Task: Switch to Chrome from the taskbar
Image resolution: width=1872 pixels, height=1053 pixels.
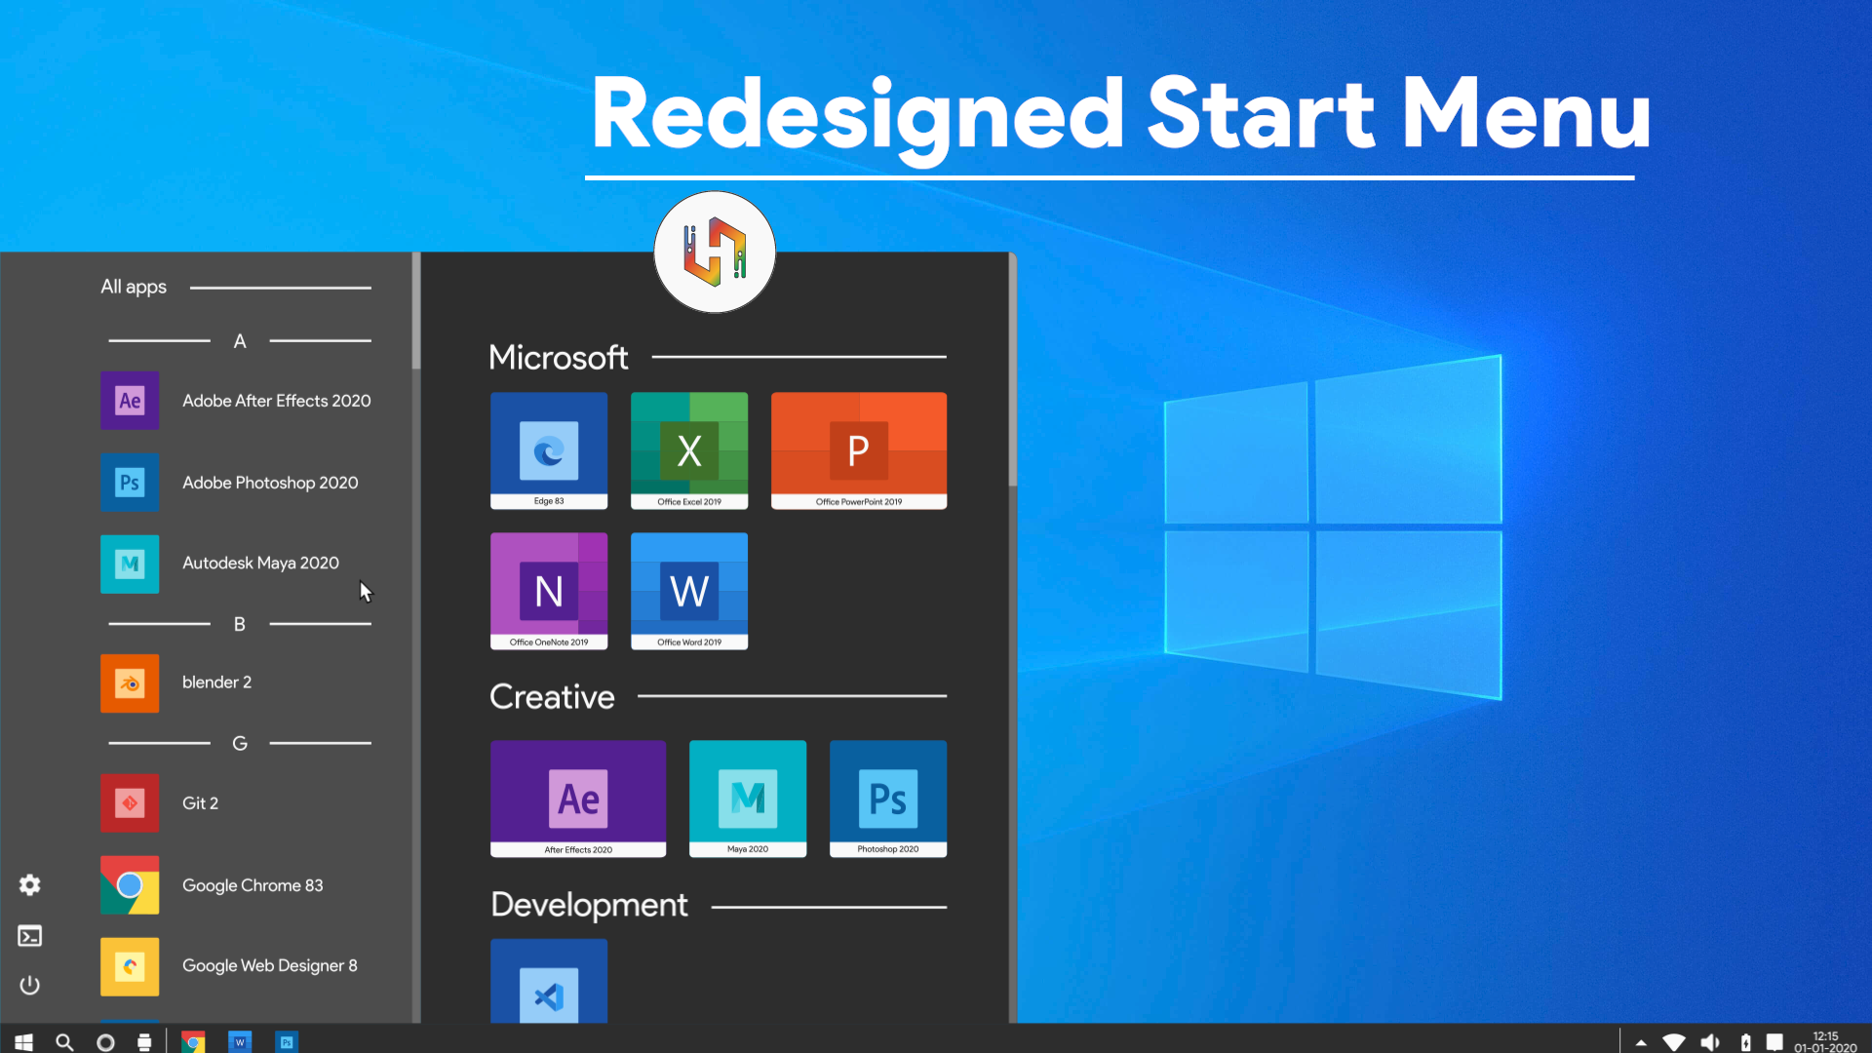Action: [x=193, y=1042]
